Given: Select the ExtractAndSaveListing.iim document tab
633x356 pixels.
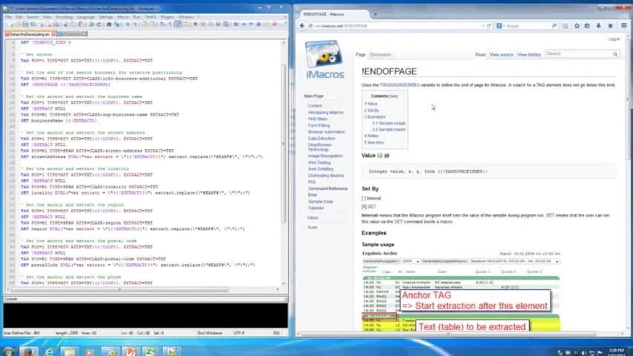Looking at the screenshot, I should click(x=30, y=34).
